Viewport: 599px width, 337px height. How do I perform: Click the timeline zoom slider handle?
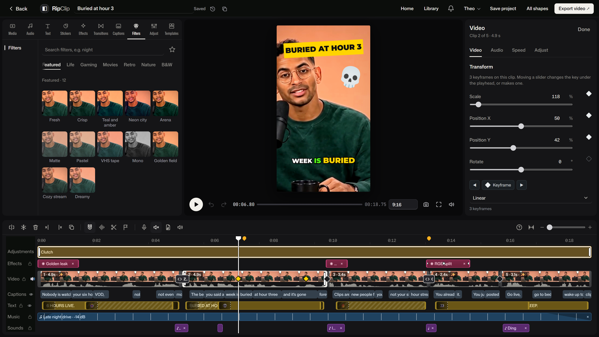(550, 227)
